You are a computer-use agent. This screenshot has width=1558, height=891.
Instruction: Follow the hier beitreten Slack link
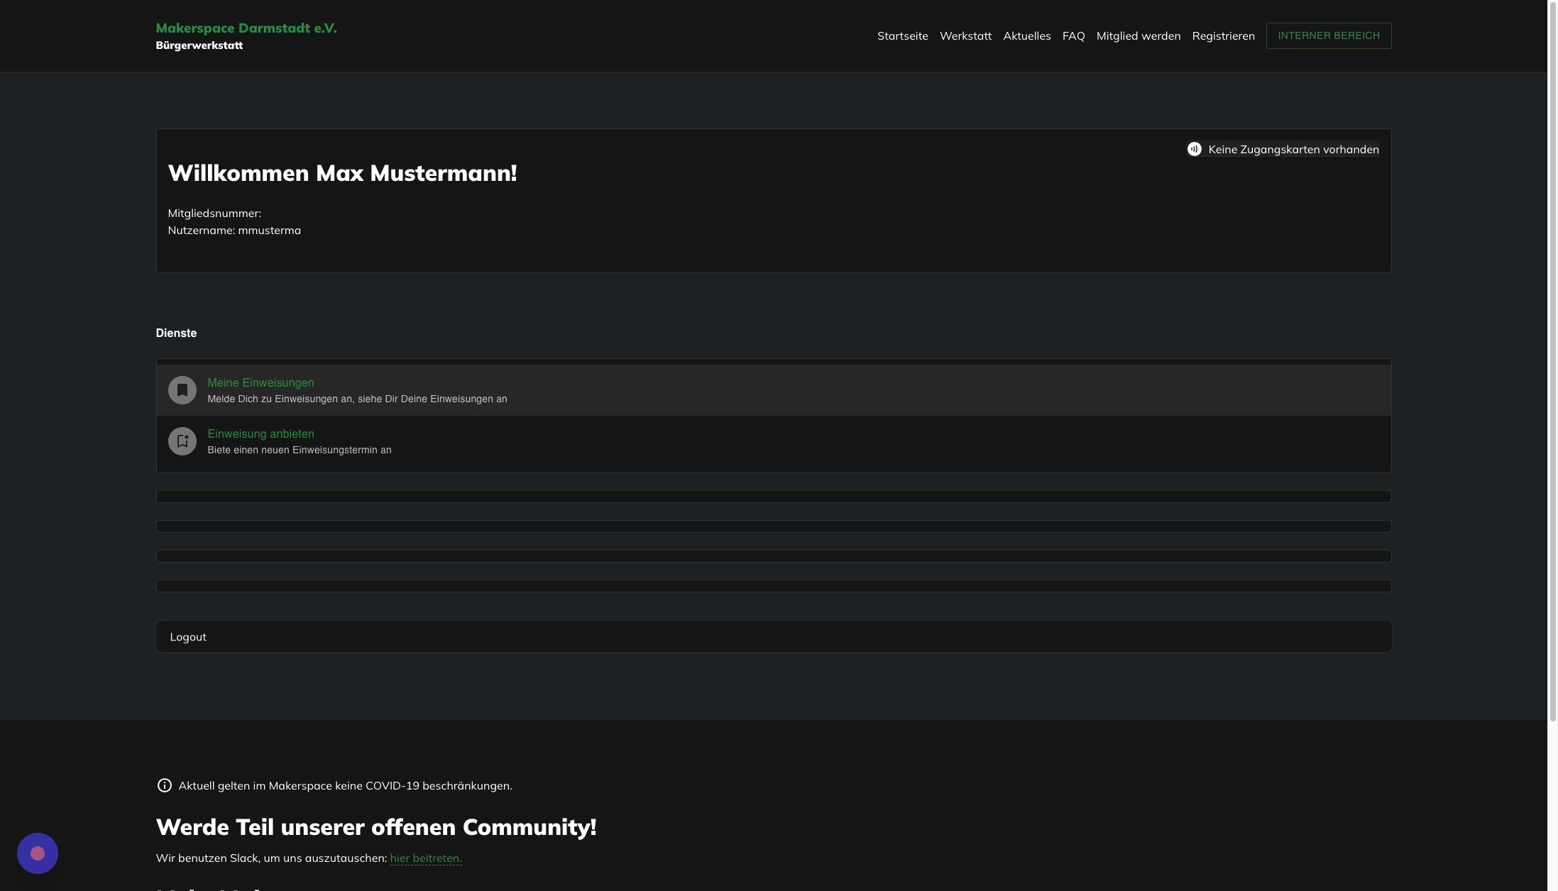pos(425,858)
